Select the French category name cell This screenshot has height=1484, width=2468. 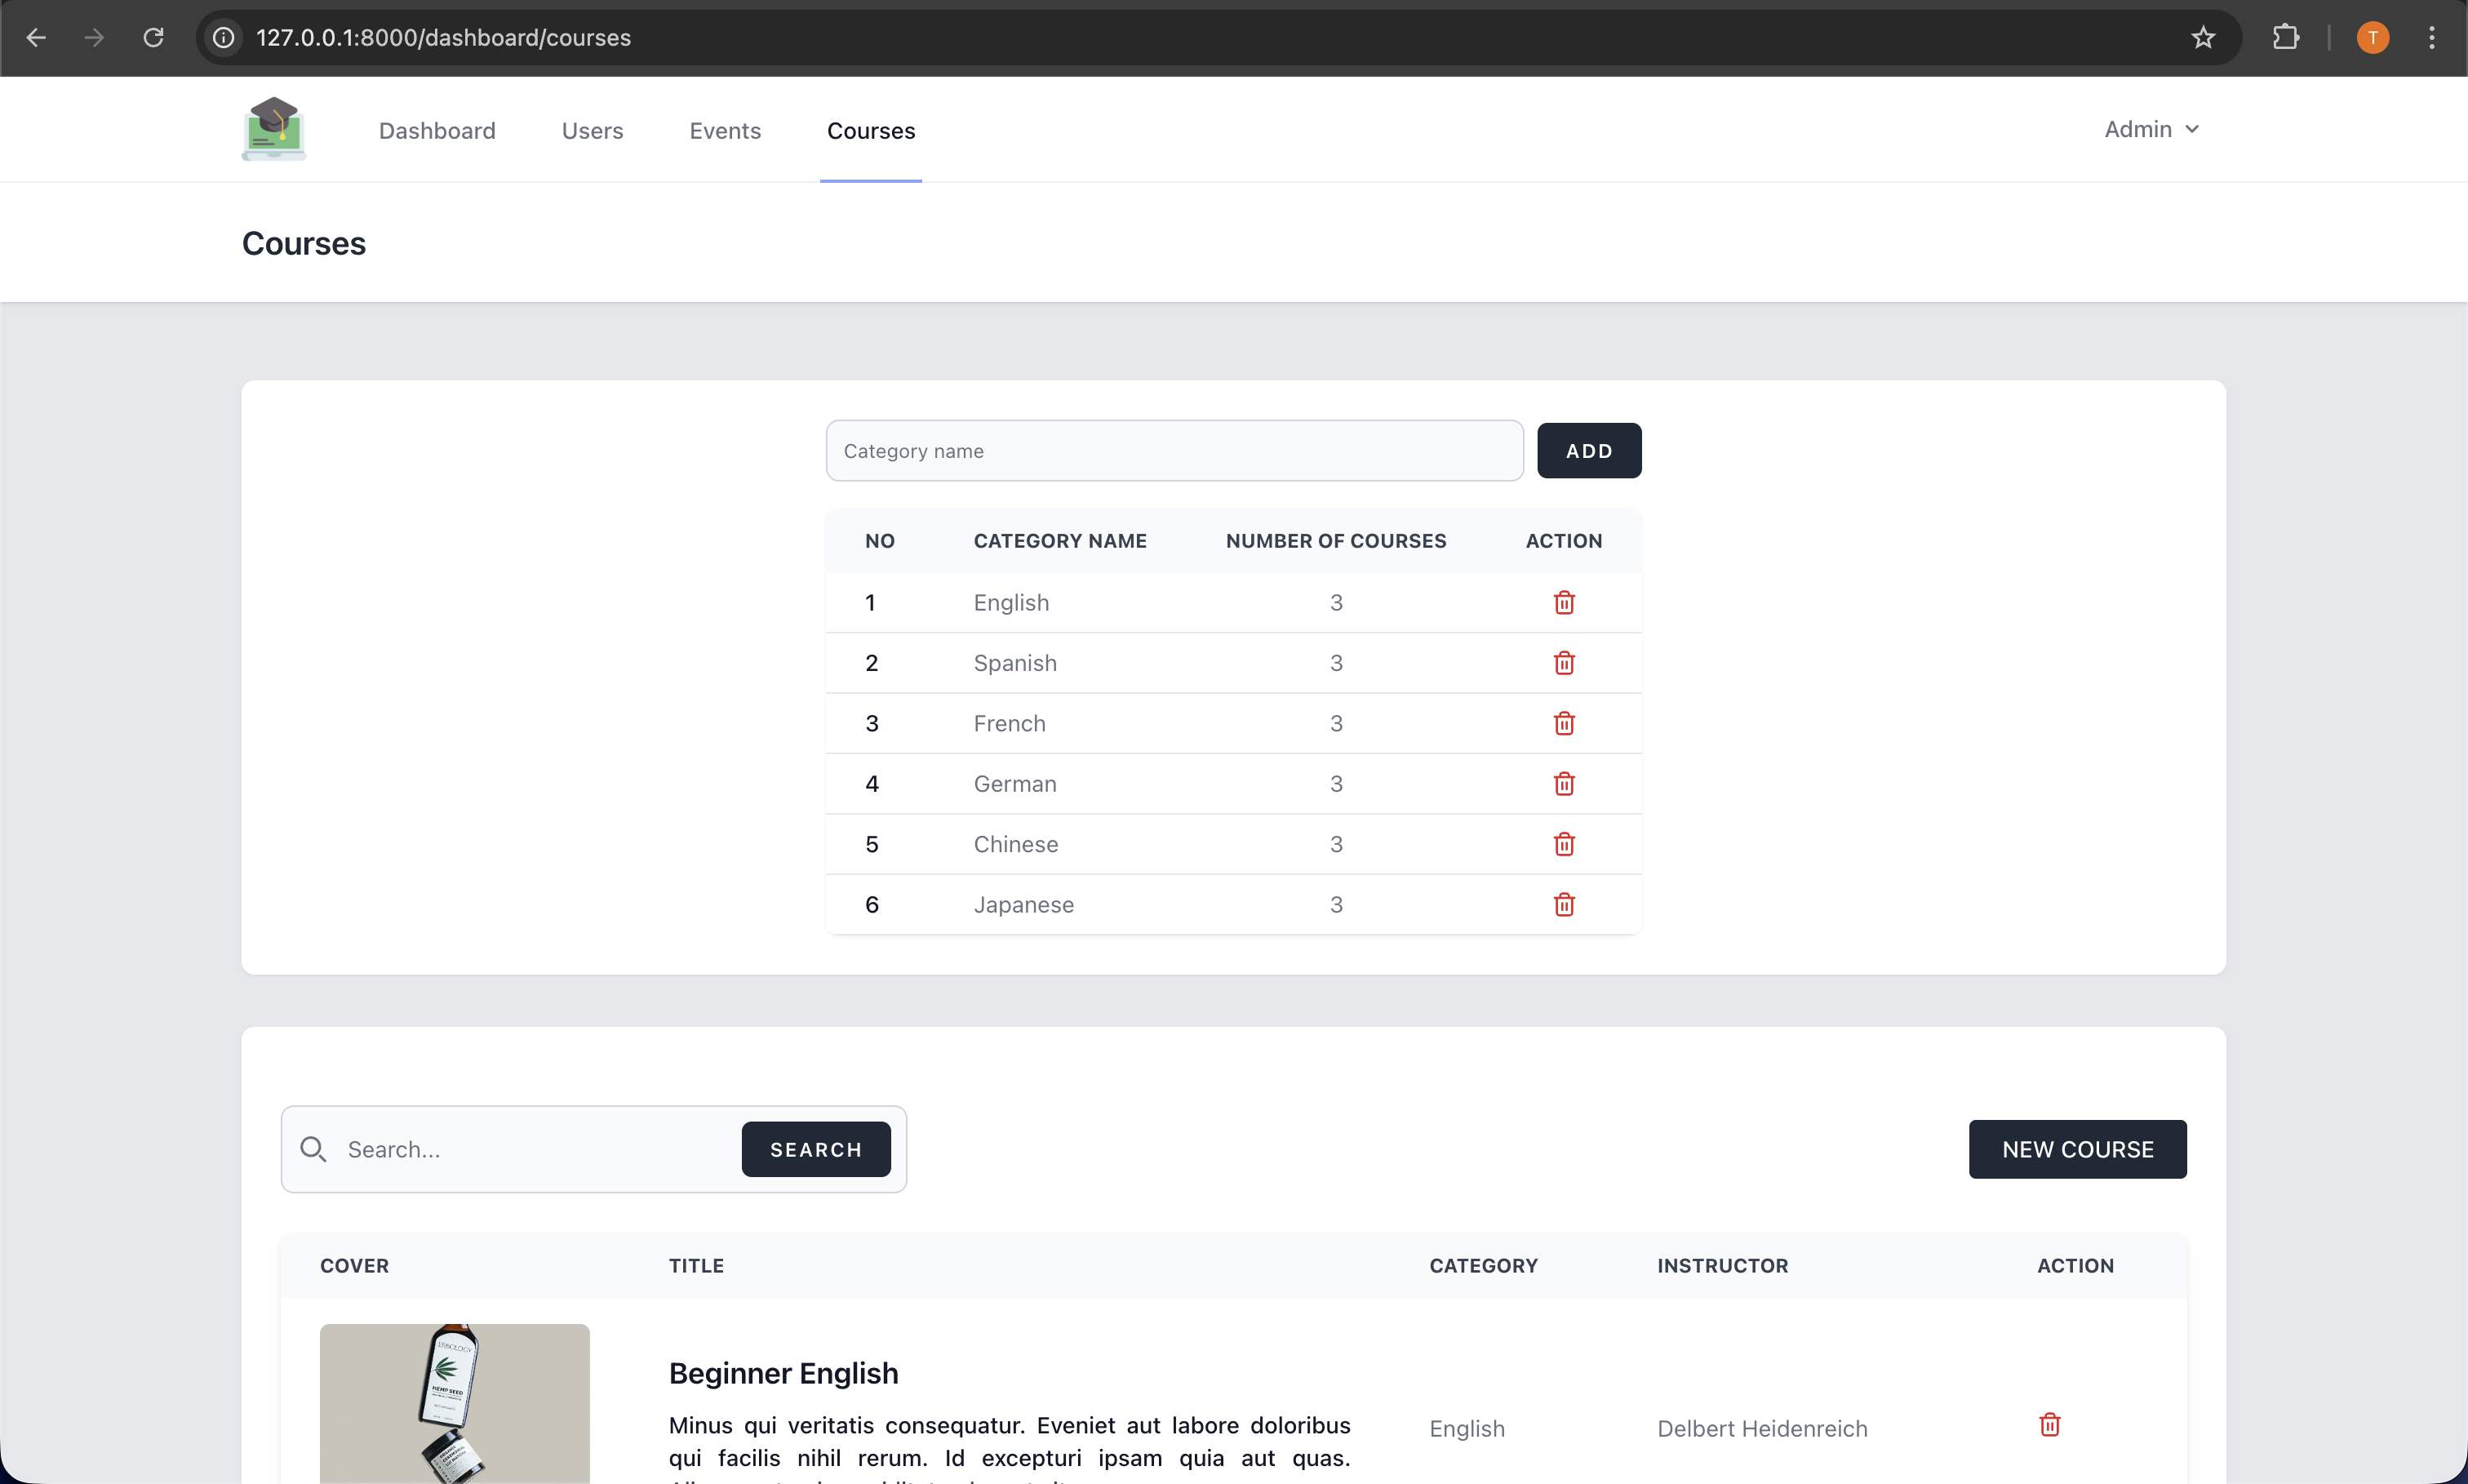click(x=1010, y=723)
